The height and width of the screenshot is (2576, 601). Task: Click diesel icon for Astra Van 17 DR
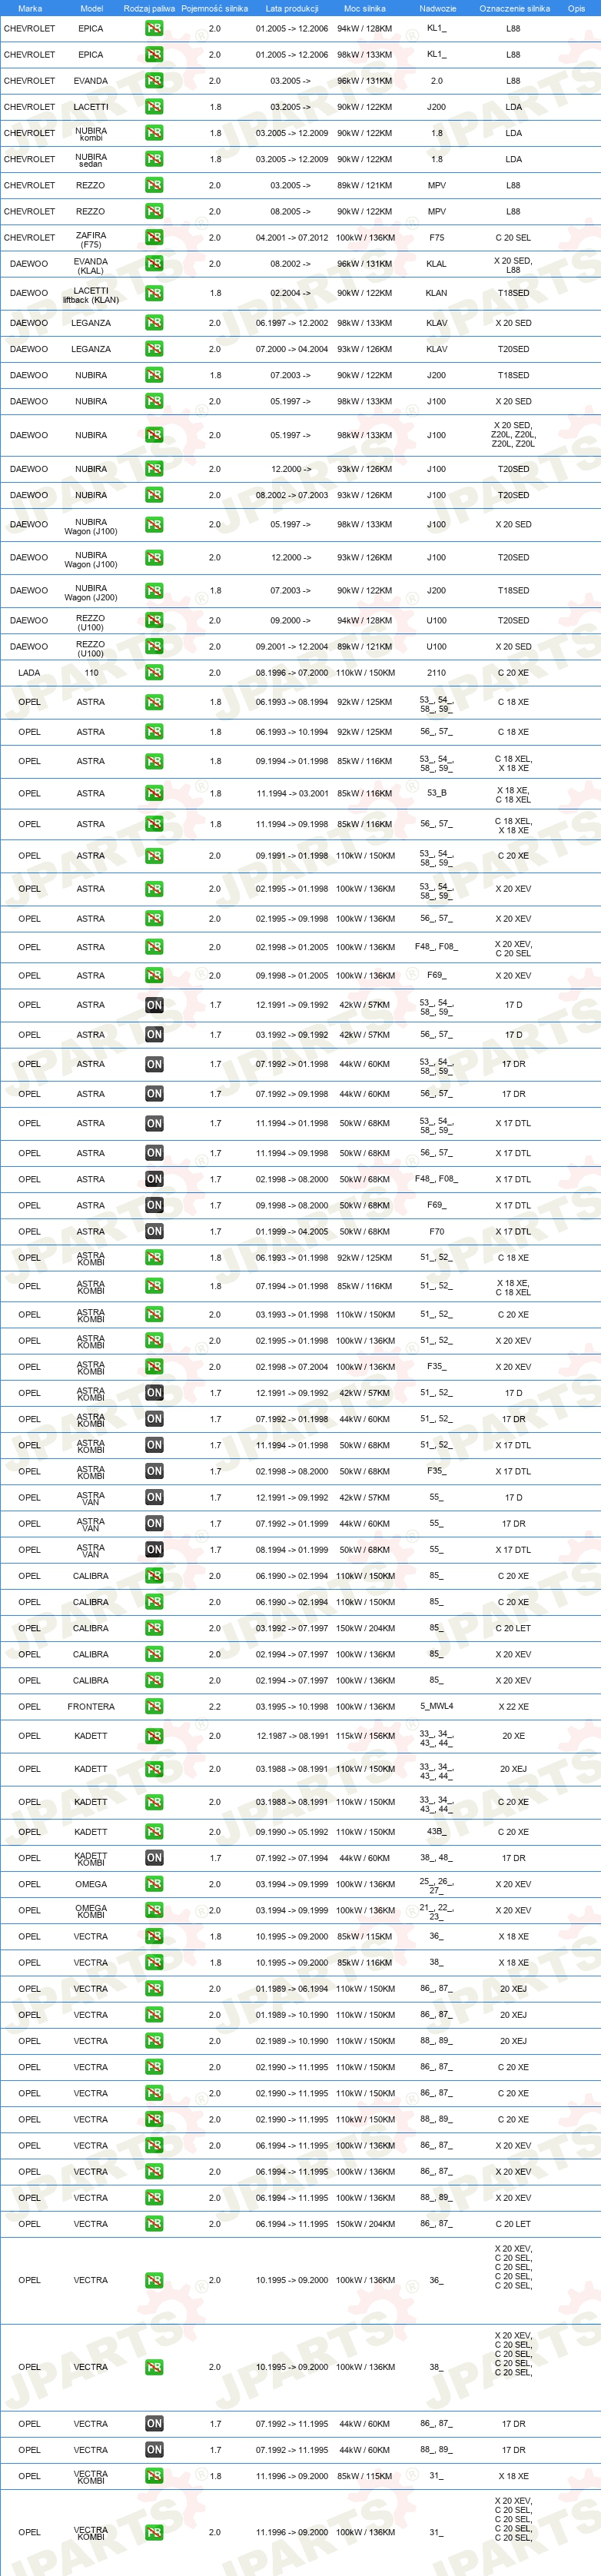154,1524
